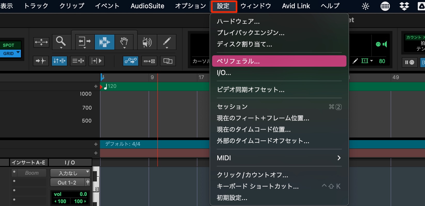Click the デフォルト: 4/4 meter marker
425x206 pixels.
(122, 144)
